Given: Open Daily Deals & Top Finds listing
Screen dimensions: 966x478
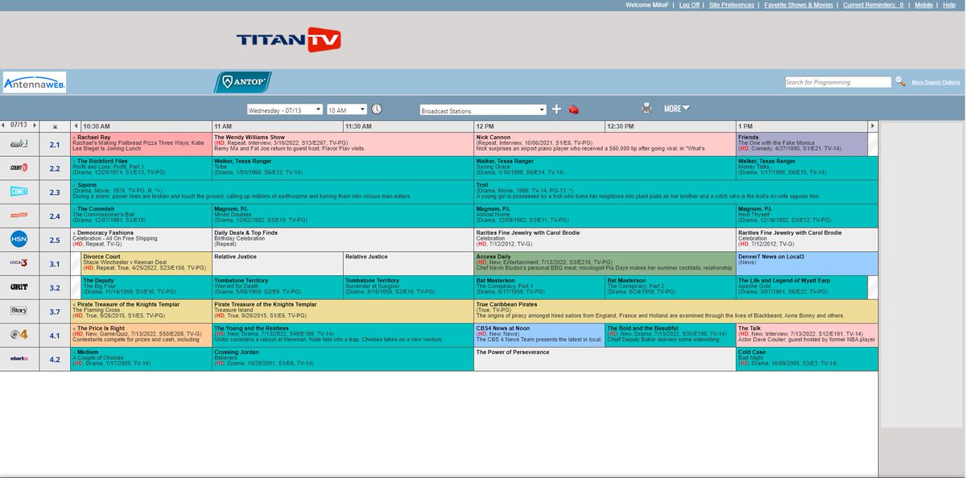Looking at the screenshot, I should (x=342, y=239).
